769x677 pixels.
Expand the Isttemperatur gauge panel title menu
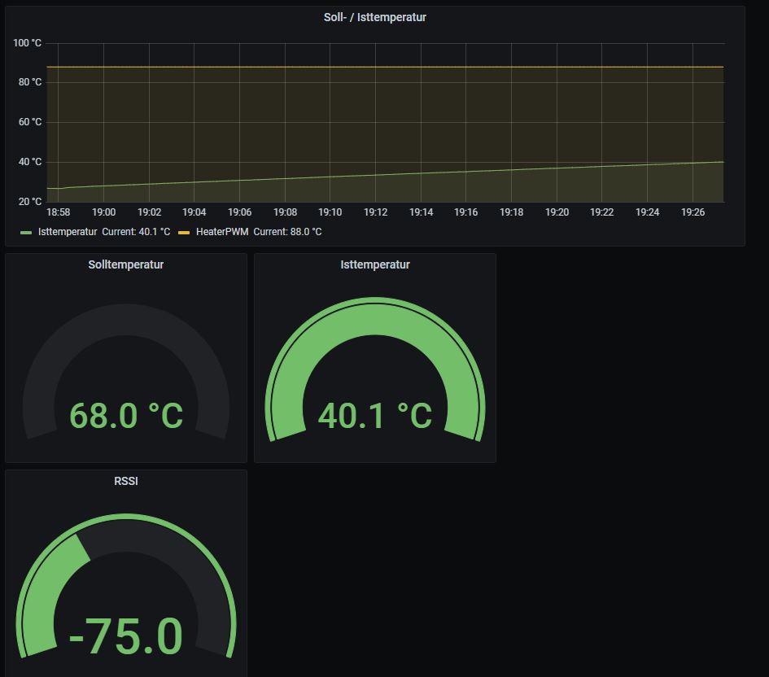click(x=374, y=264)
